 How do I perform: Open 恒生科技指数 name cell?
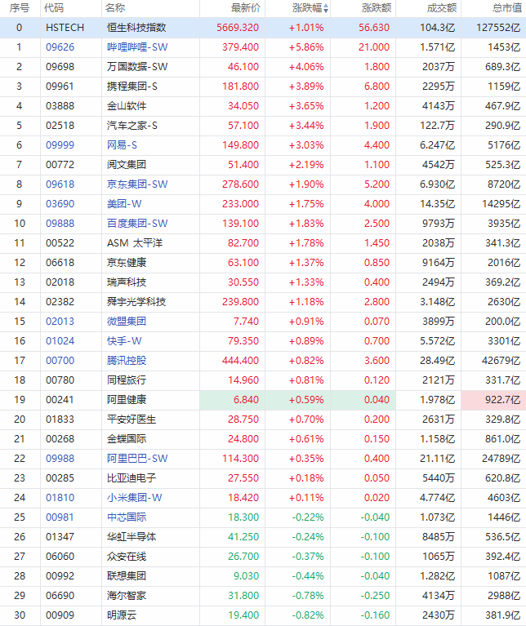pyautogui.click(x=136, y=28)
